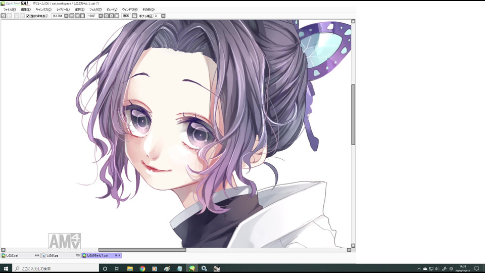Open the 手ブレ補正 stabilizer dropdown
Viewport: 485px width, 273px height.
pos(163,16)
